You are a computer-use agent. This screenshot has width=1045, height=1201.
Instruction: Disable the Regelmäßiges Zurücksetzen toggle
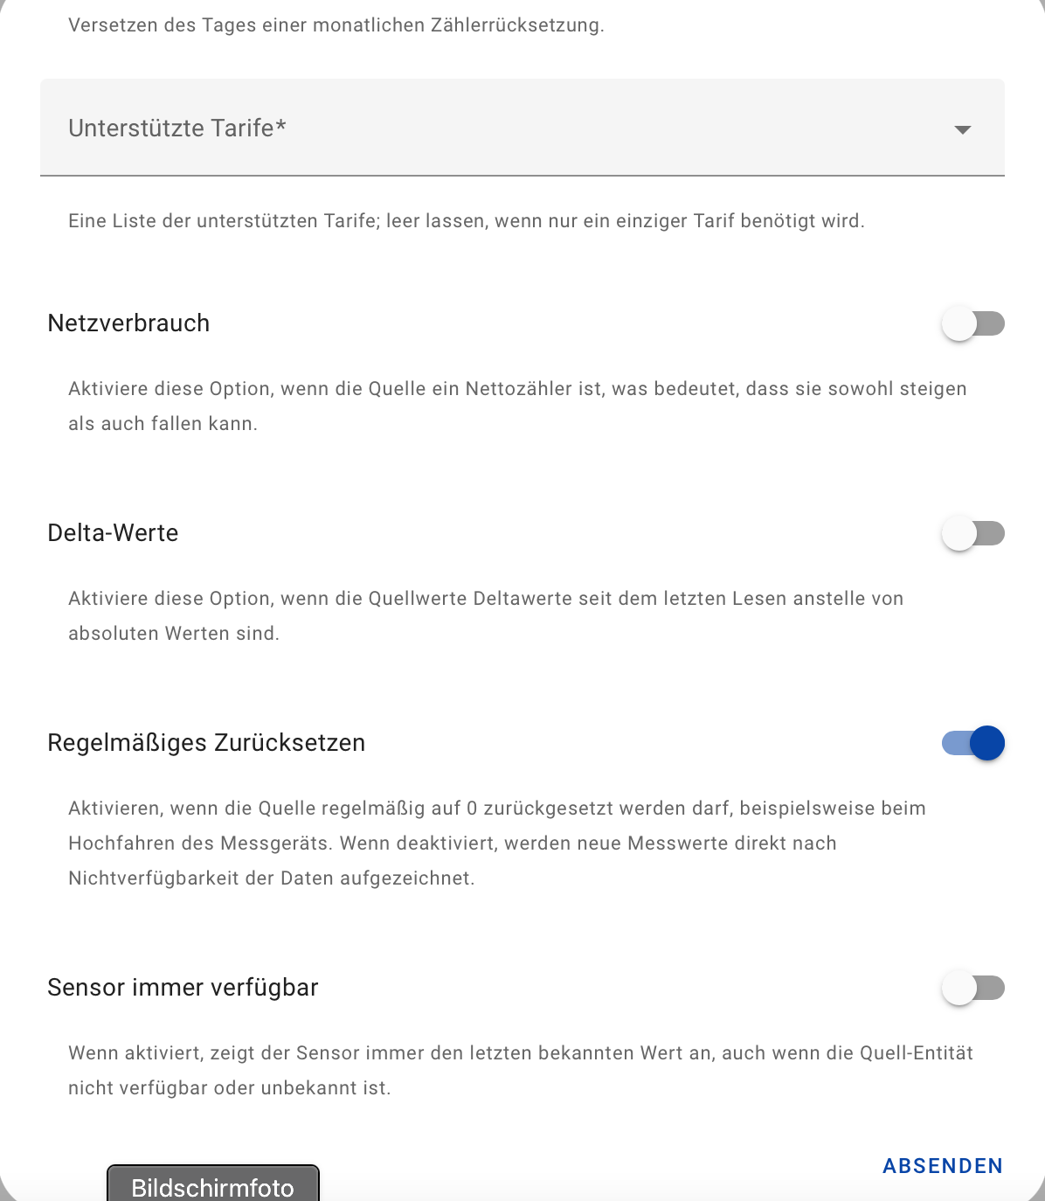point(972,744)
